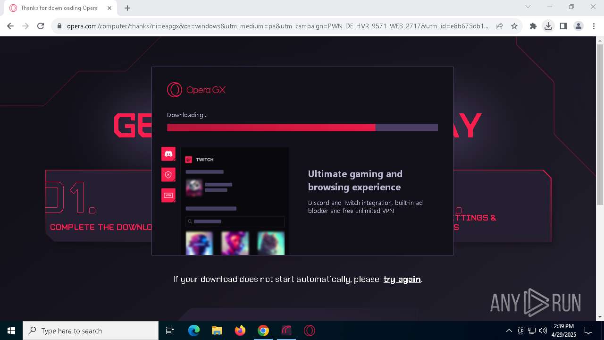Click the download progress bar
The height and width of the screenshot is (340, 604).
[x=302, y=127]
